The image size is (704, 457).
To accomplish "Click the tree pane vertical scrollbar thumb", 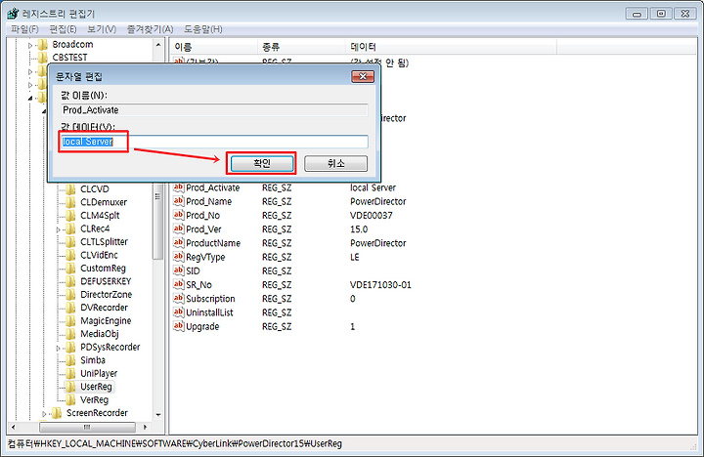I will pos(158,220).
